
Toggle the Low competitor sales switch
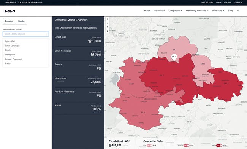150,146
